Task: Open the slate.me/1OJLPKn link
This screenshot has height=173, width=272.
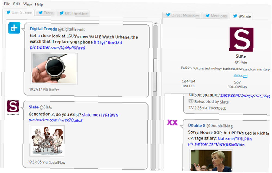Action: [234, 139]
